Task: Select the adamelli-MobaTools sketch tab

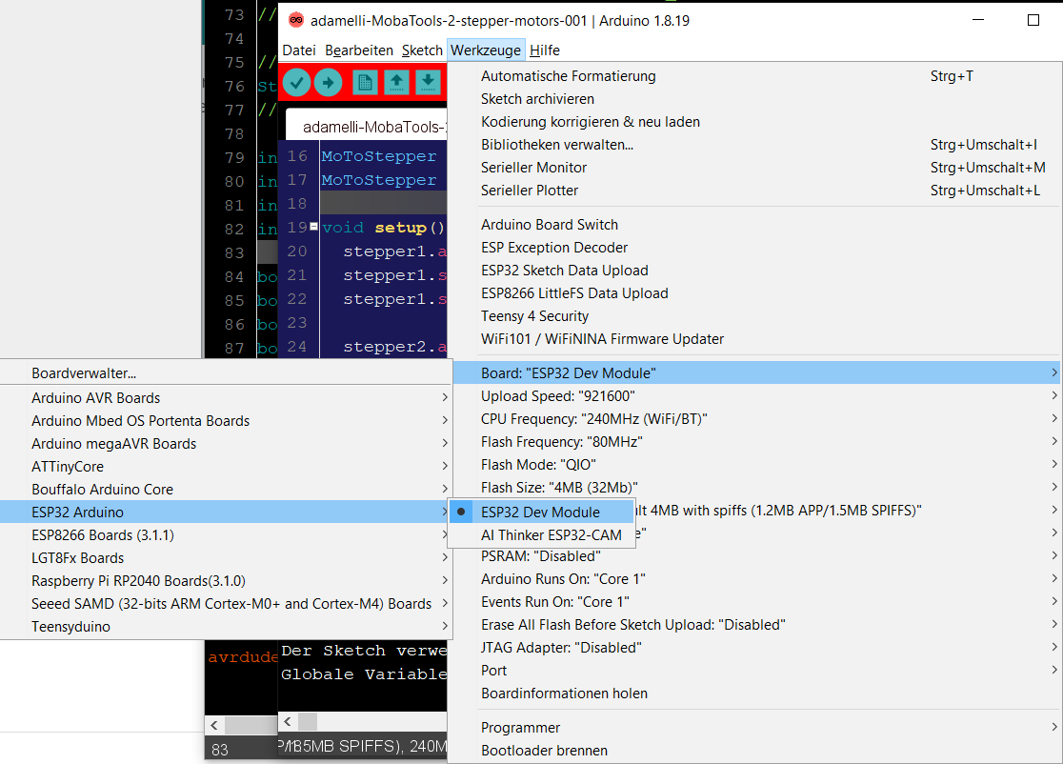Action: (367, 126)
